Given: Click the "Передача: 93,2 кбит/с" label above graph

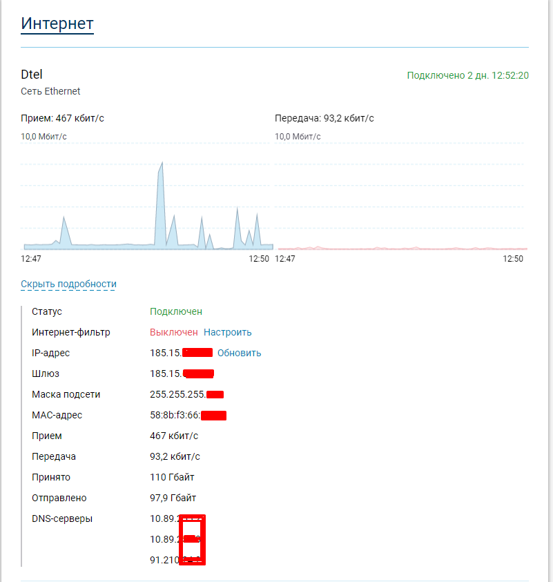Looking at the screenshot, I should [x=324, y=118].
